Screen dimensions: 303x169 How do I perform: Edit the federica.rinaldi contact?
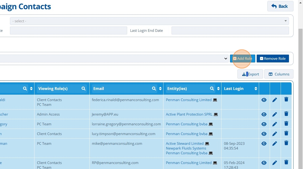[x=275, y=100]
